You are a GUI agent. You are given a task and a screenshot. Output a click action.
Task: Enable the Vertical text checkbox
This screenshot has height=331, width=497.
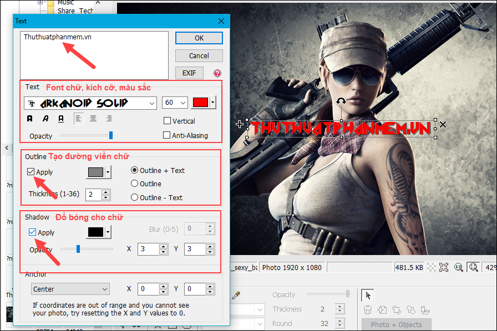coord(166,121)
